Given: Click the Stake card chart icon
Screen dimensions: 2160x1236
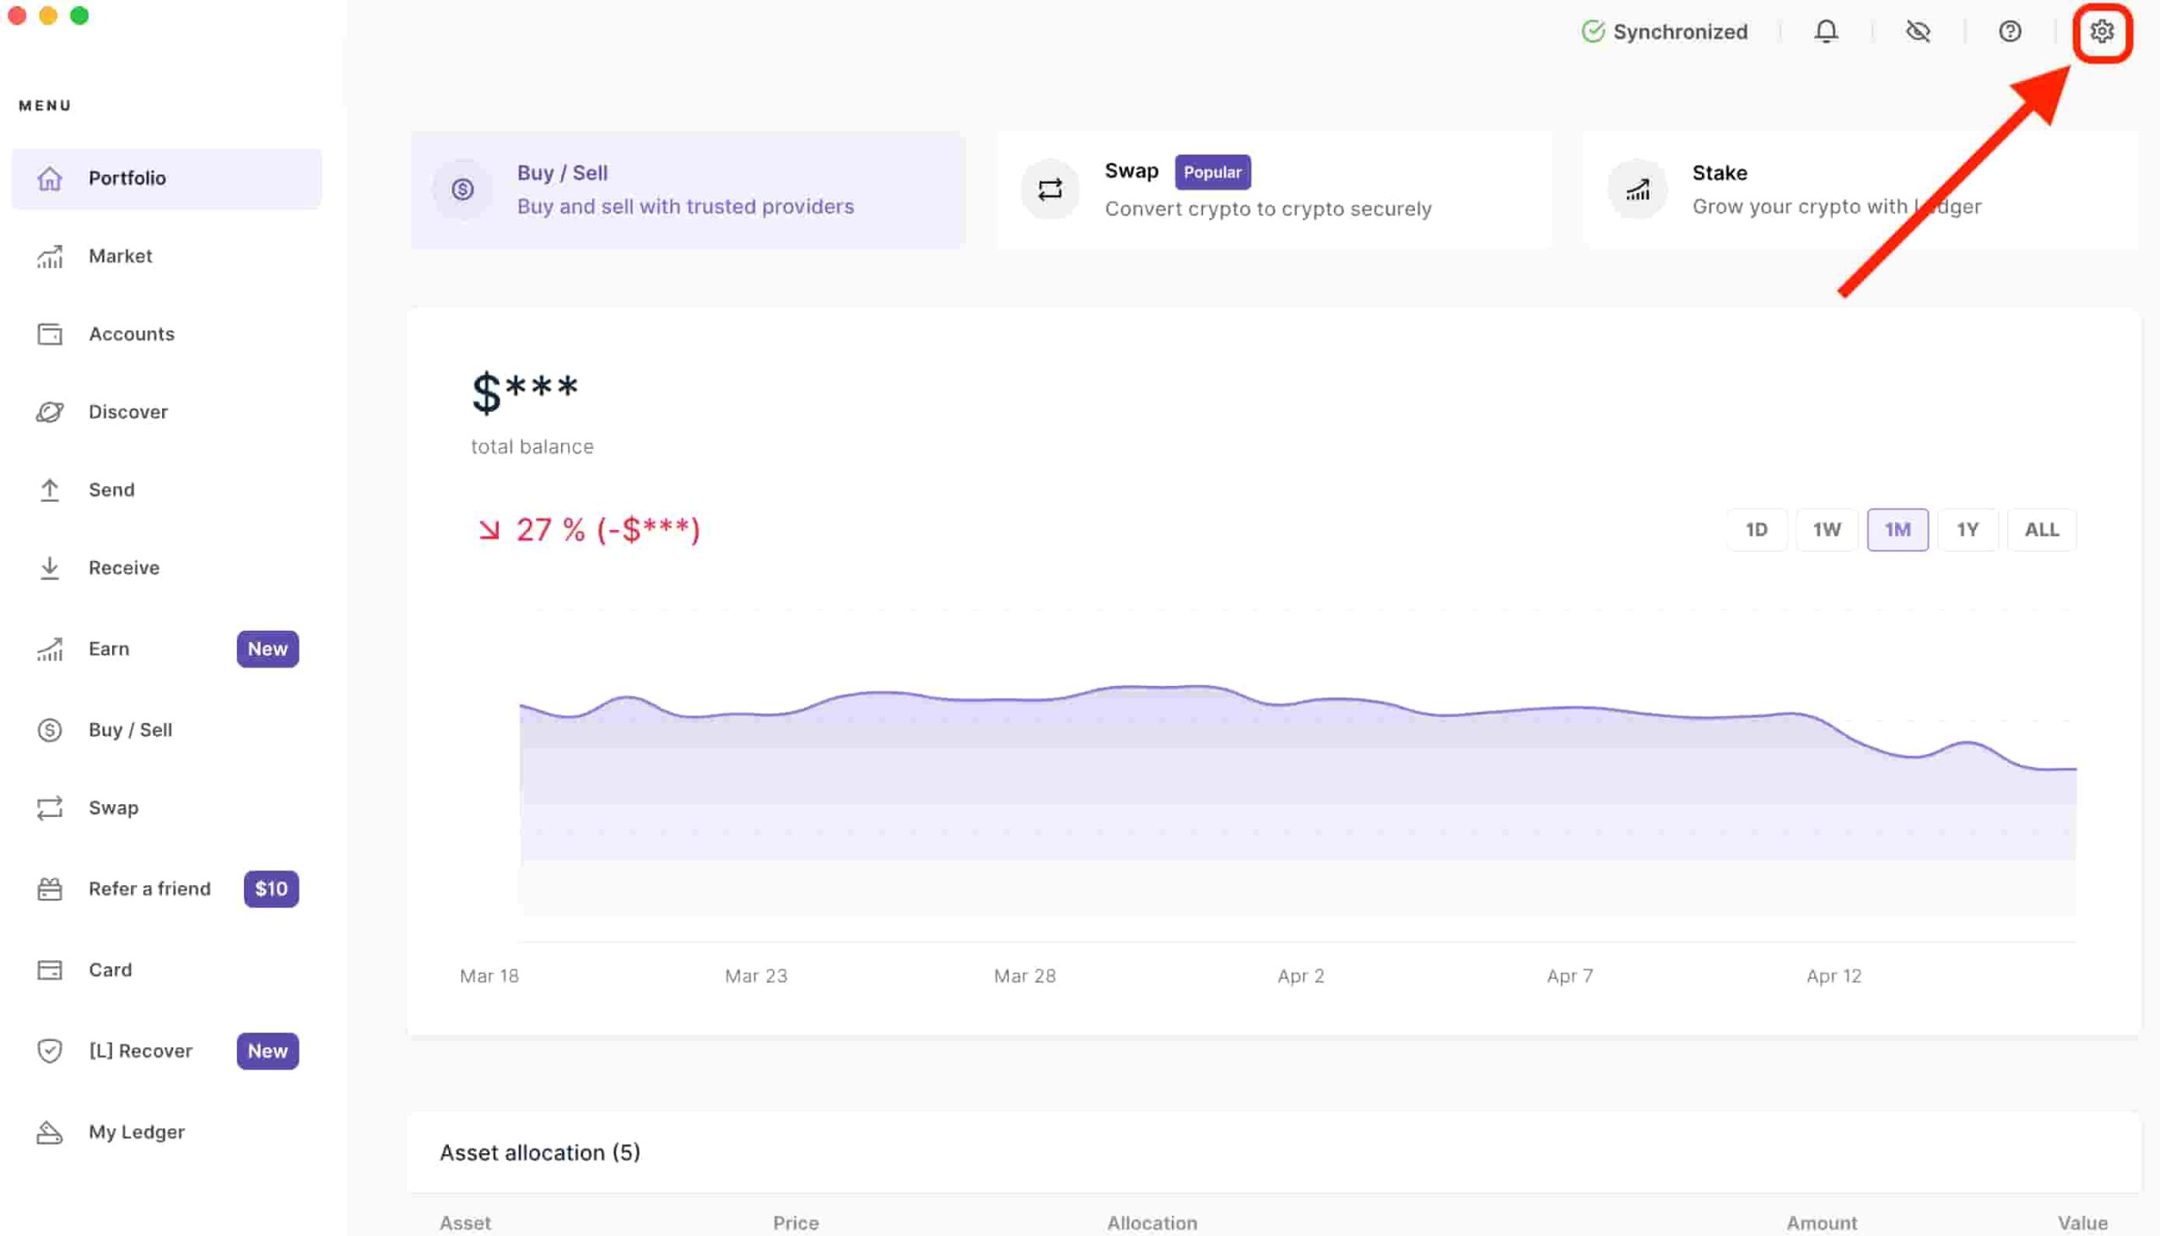Looking at the screenshot, I should (1637, 189).
